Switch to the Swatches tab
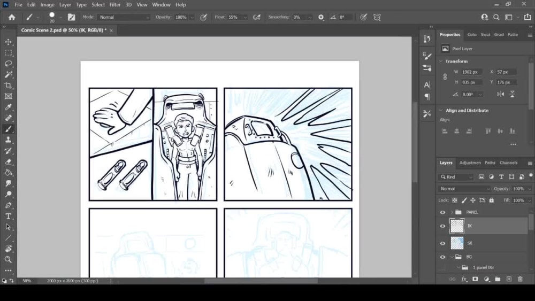 coord(485,35)
